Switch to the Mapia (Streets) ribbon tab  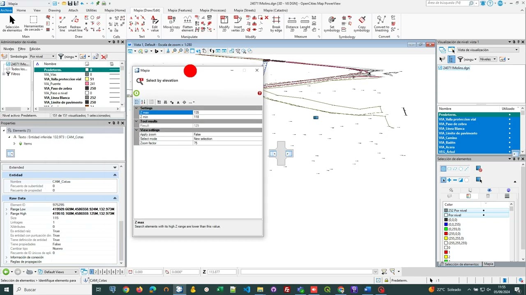tap(245, 10)
